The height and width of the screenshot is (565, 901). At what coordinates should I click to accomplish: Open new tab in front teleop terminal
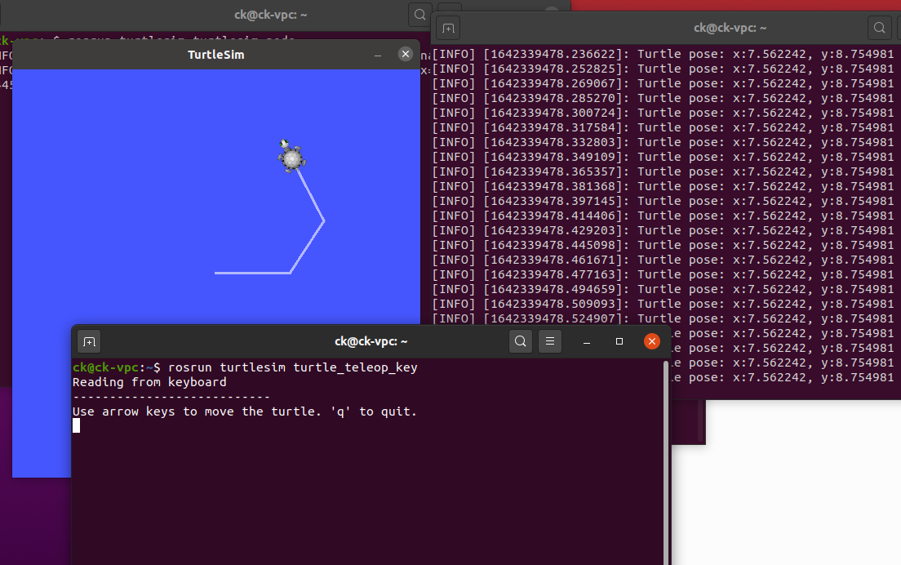[89, 342]
